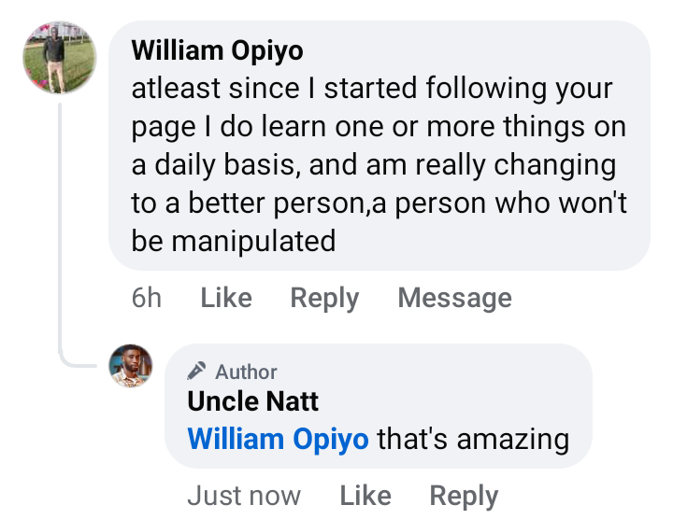The width and height of the screenshot is (673, 519).
Task: Click the pencil Author badge icon
Action: [197, 372]
